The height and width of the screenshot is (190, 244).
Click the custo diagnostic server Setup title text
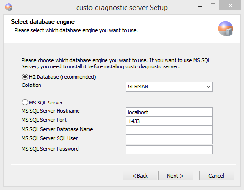[122, 8]
